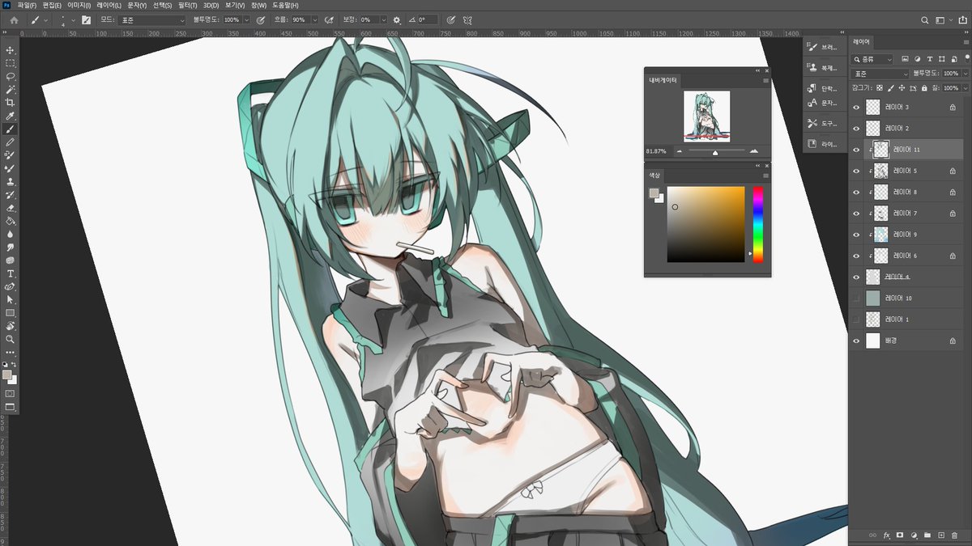This screenshot has width=972, height=546.
Task: Open the 편집(E) menu
Action: tap(50, 5)
